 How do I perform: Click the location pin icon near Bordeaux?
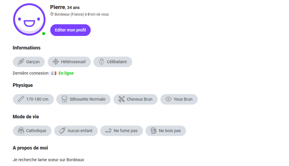click(52, 14)
